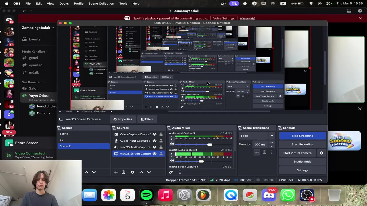Click Stop Streaming button

tap(302, 136)
